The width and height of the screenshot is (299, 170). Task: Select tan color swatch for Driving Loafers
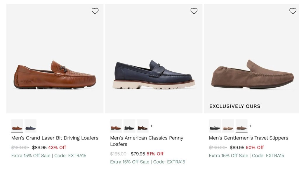pos(17,126)
